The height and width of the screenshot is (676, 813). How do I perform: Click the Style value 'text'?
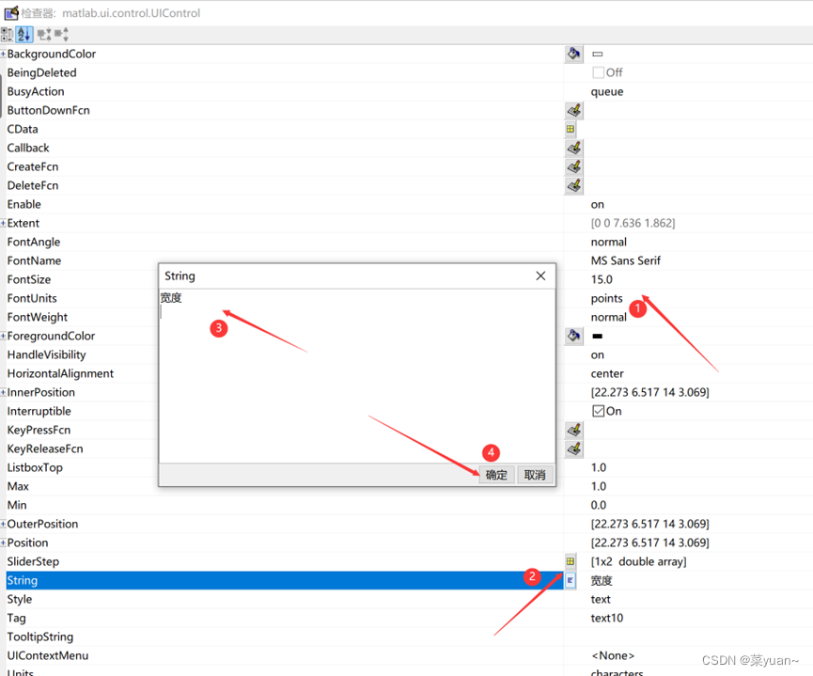tap(601, 599)
